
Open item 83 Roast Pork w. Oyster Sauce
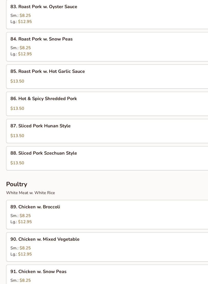click(x=44, y=7)
